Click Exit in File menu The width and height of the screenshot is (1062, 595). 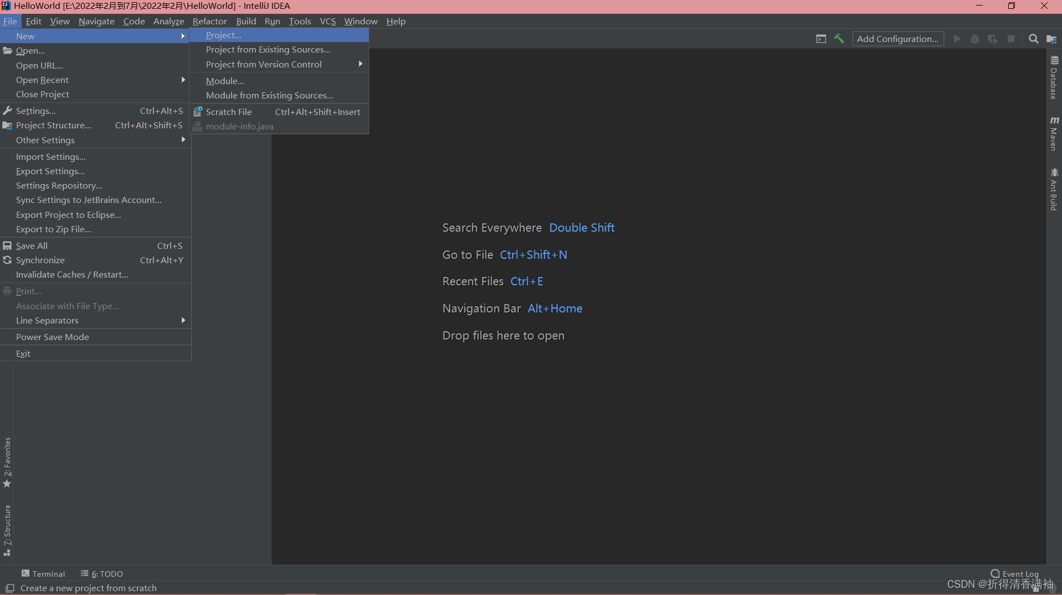pos(95,353)
